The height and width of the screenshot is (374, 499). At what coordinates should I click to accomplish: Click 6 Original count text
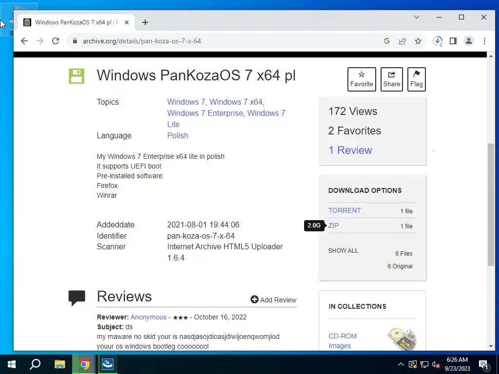pos(400,266)
